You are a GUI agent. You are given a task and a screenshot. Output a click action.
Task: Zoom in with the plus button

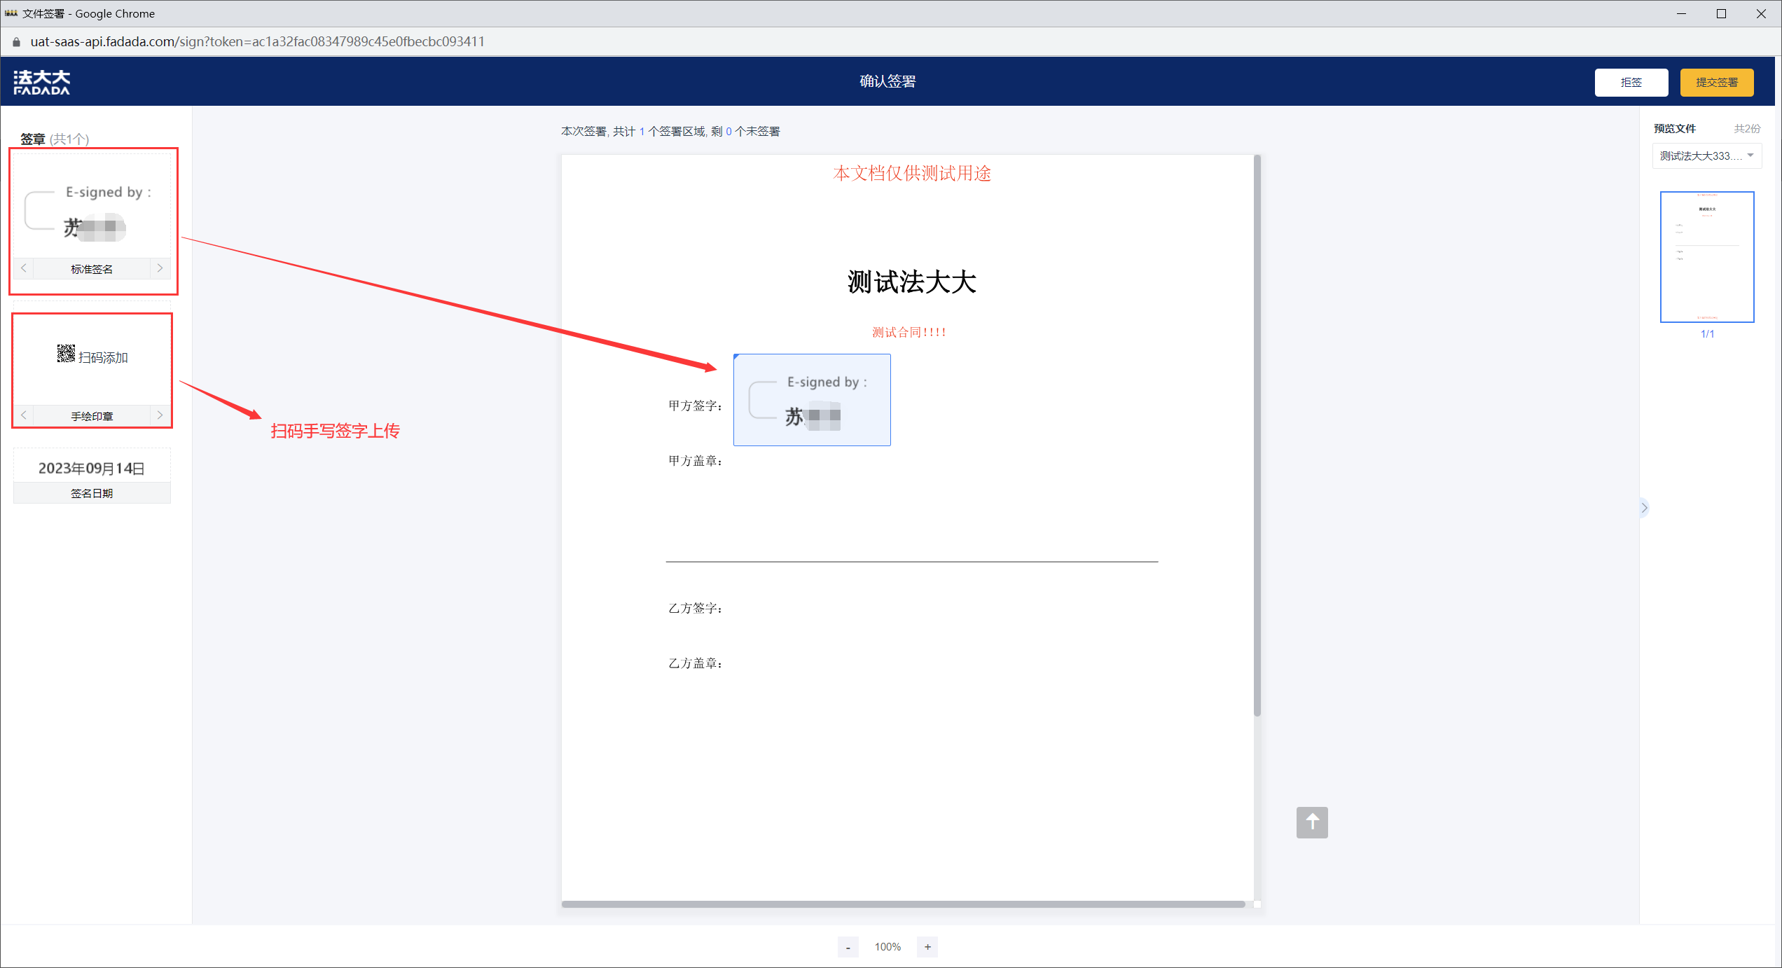(x=927, y=947)
